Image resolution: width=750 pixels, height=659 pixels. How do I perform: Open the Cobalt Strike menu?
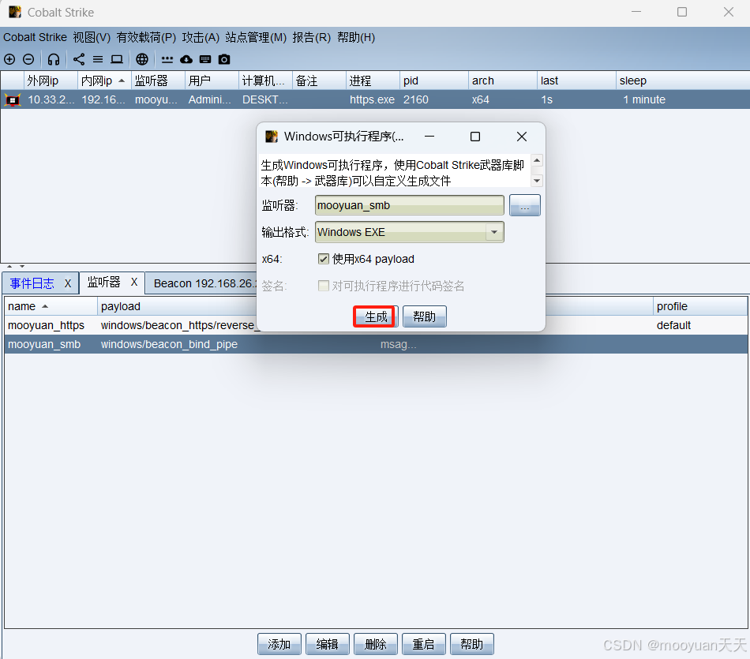tap(35, 37)
